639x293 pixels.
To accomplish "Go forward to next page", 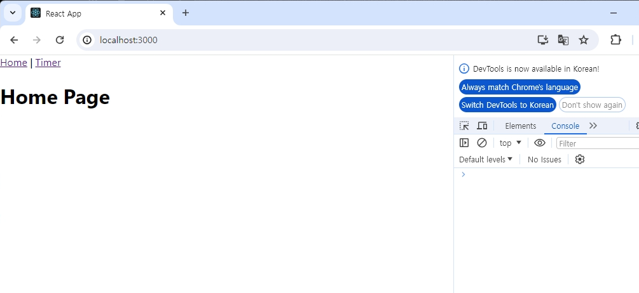I will (x=37, y=40).
